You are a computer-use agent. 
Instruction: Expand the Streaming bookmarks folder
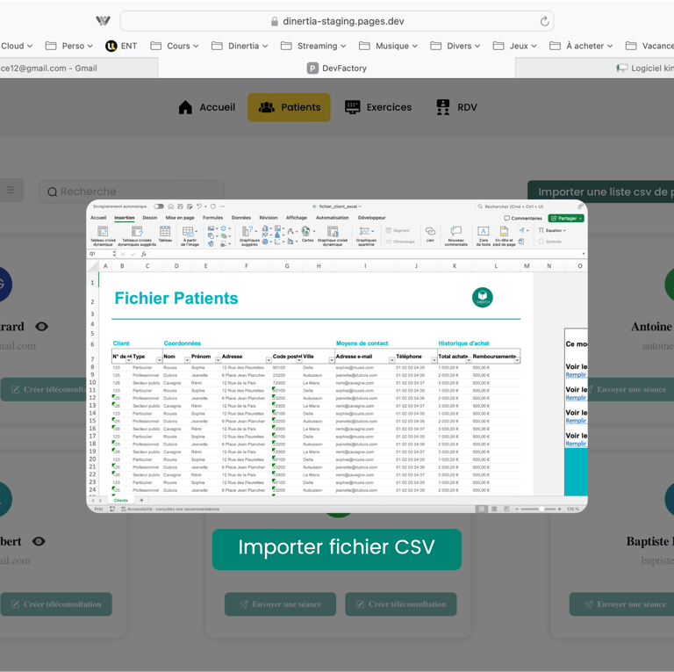tap(313, 46)
